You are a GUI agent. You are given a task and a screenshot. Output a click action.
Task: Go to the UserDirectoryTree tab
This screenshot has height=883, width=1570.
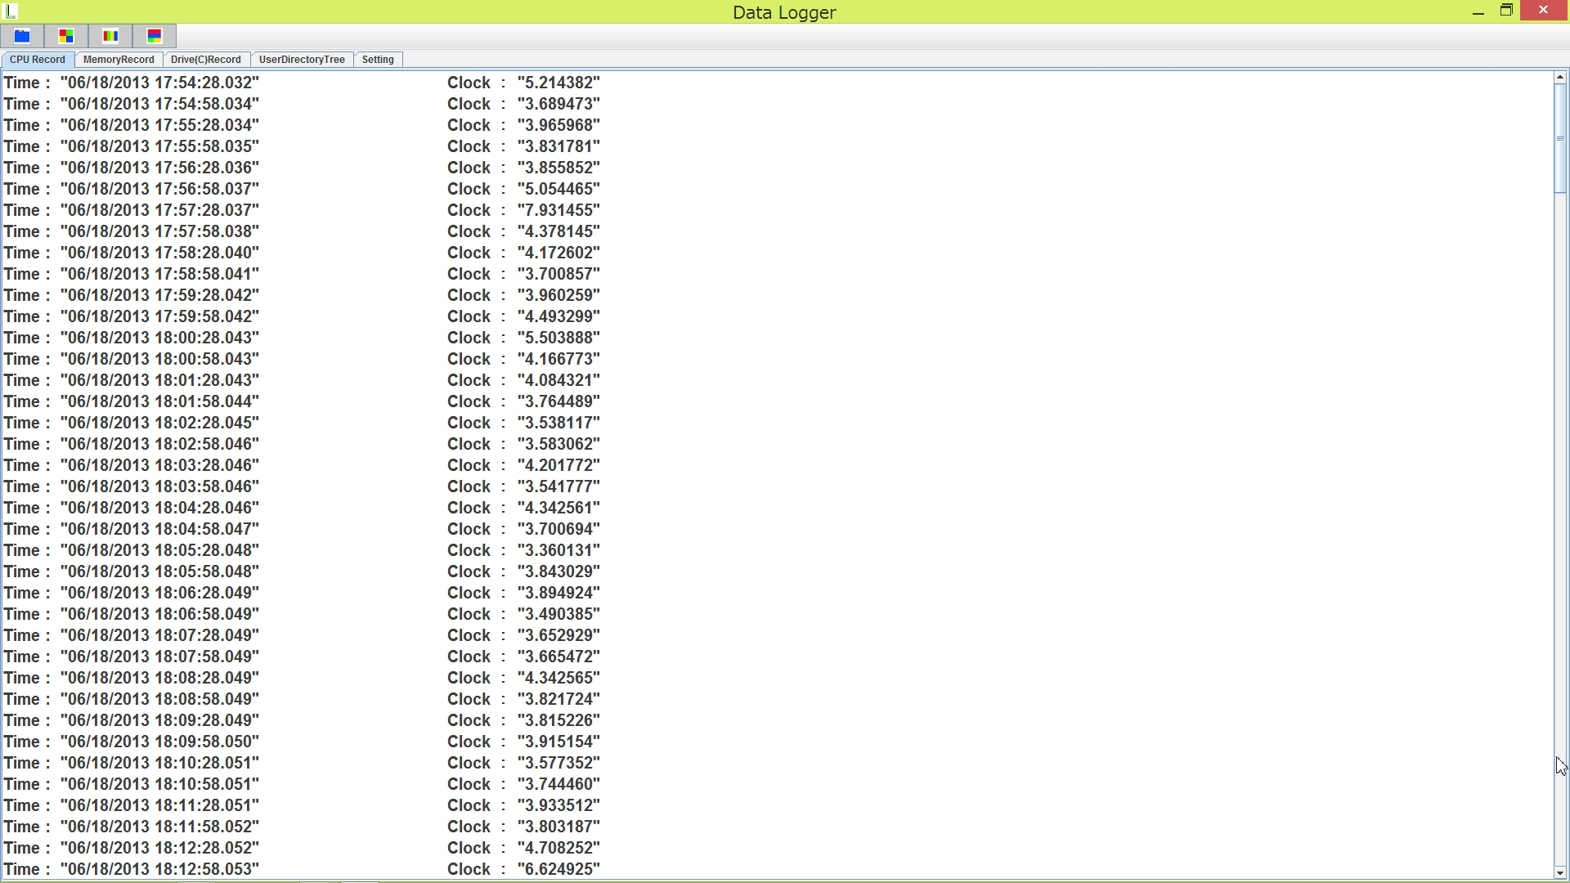pos(302,60)
